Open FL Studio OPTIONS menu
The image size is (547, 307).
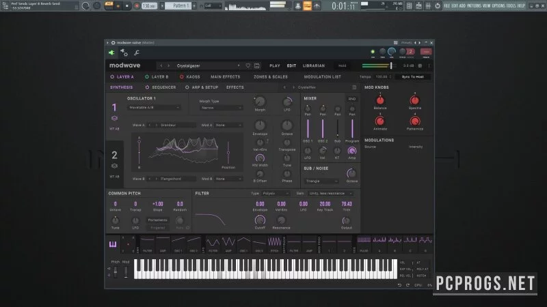[x=498, y=6]
